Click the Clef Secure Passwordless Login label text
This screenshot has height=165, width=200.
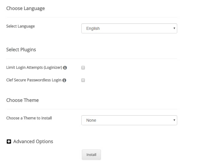point(34,80)
